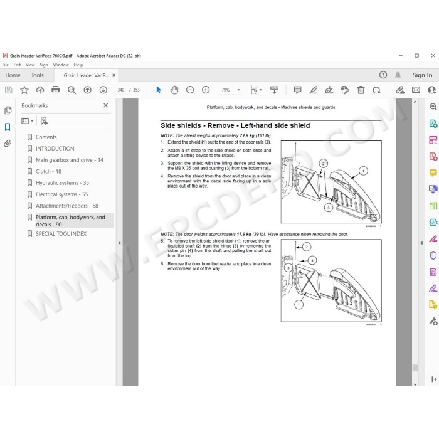Jump to INTRODUCTION bookmark
The image size is (439, 439).
click(55, 149)
